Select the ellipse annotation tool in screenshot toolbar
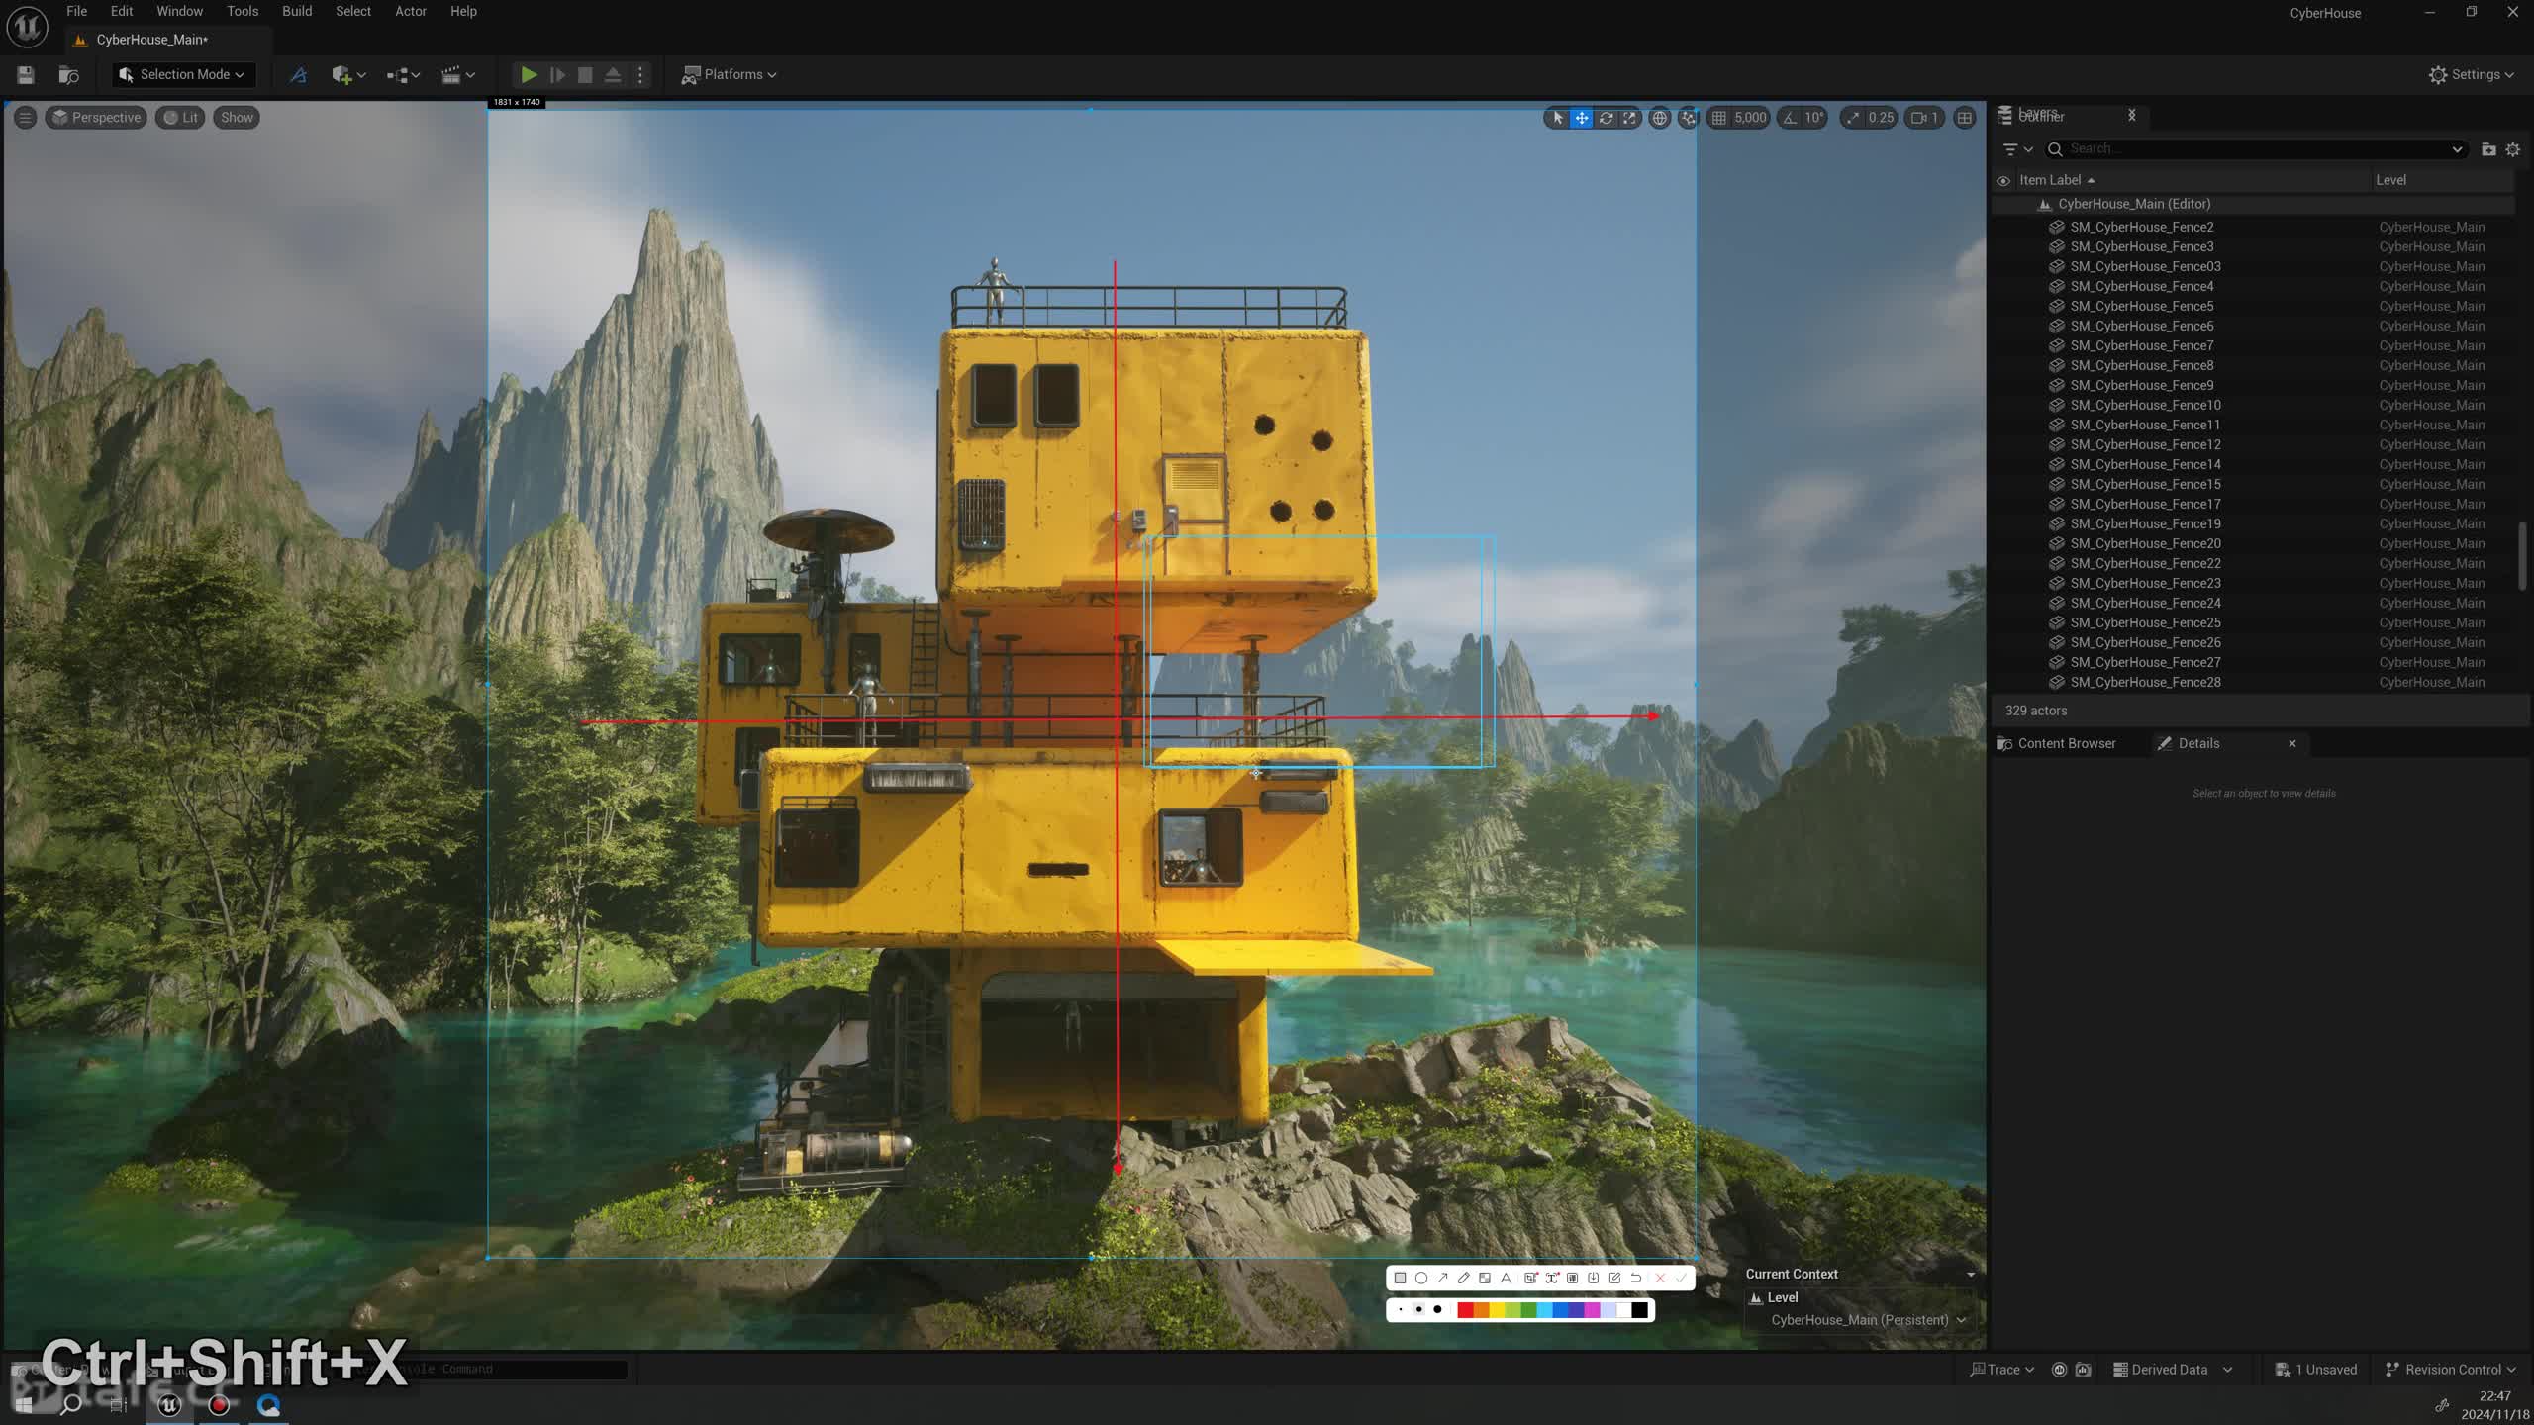 point(1421,1278)
